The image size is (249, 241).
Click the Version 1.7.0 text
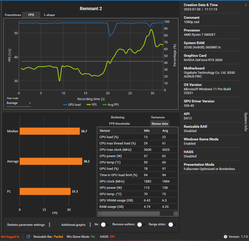(x=238, y=237)
